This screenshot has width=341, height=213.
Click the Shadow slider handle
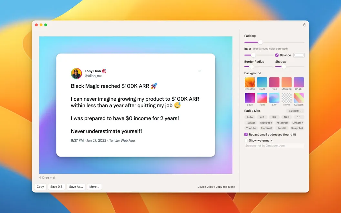point(284,67)
